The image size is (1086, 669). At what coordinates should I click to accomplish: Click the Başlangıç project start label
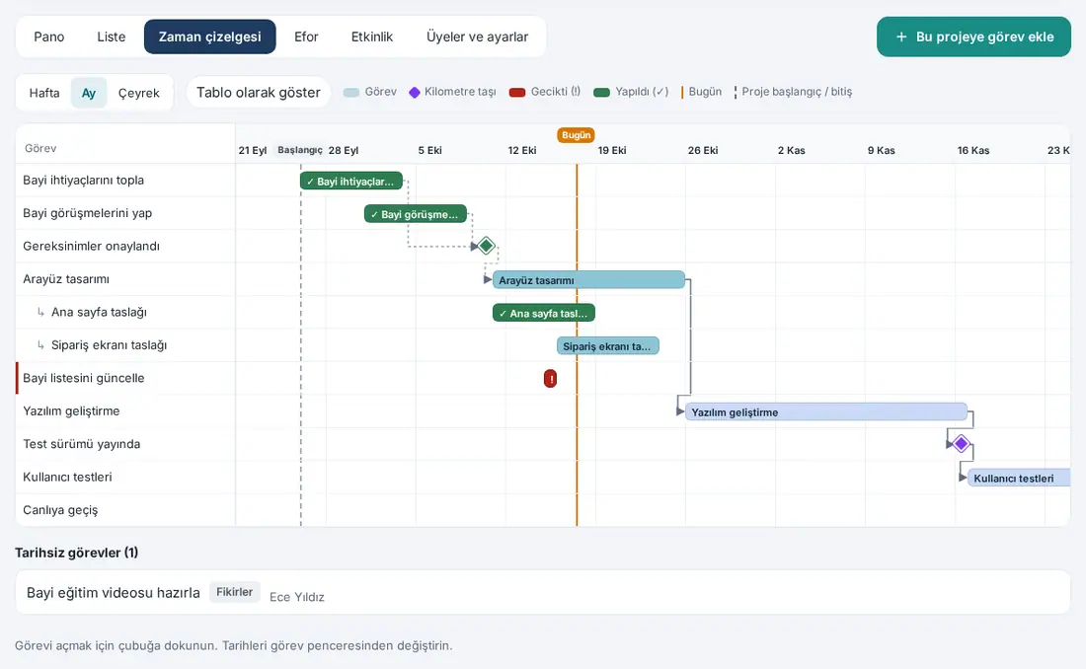point(300,150)
